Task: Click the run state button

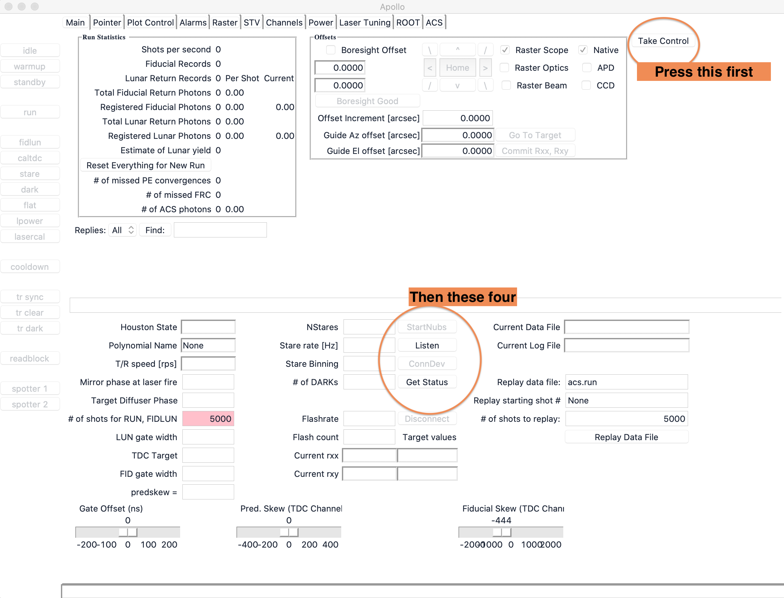Action: (30, 112)
